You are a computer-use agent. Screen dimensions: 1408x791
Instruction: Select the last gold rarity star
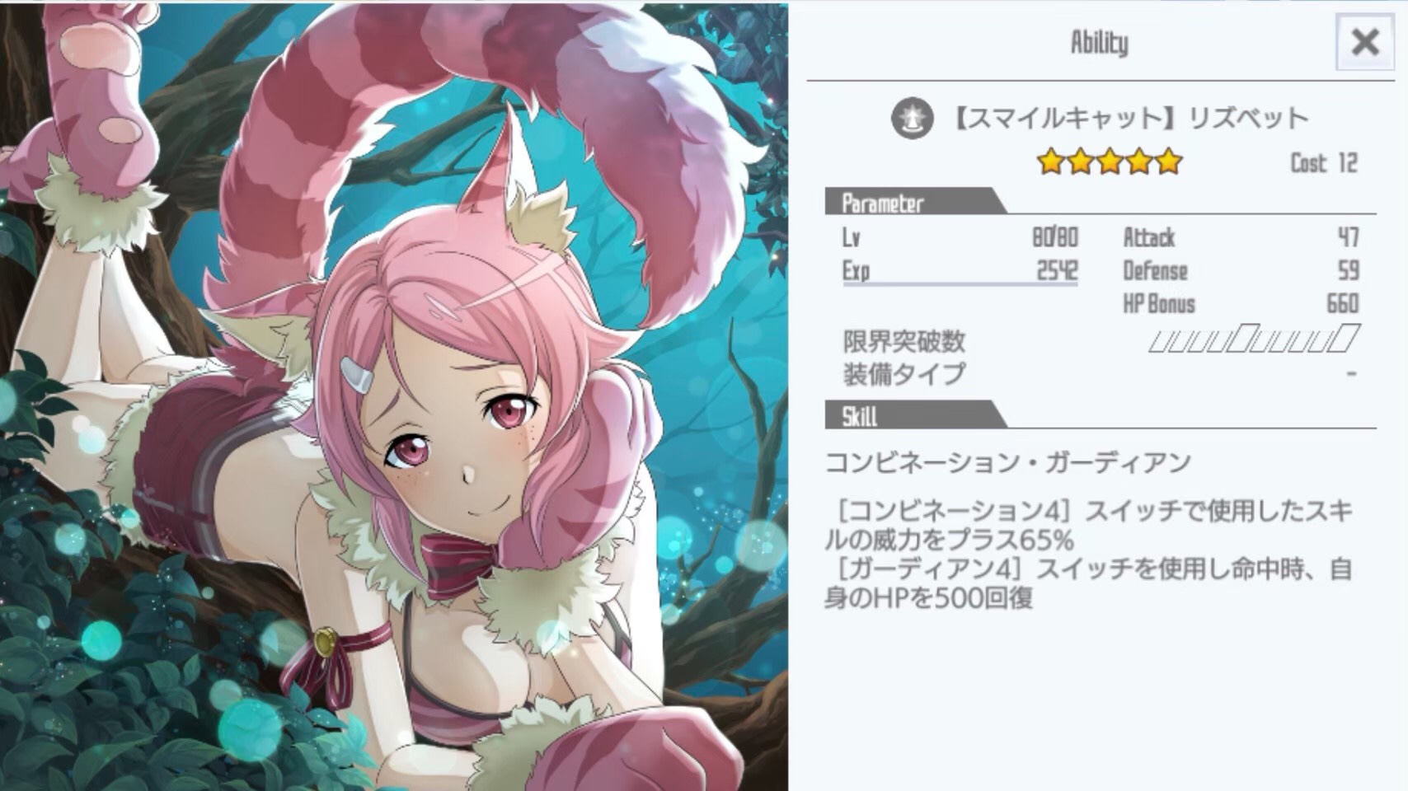tap(1169, 162)
